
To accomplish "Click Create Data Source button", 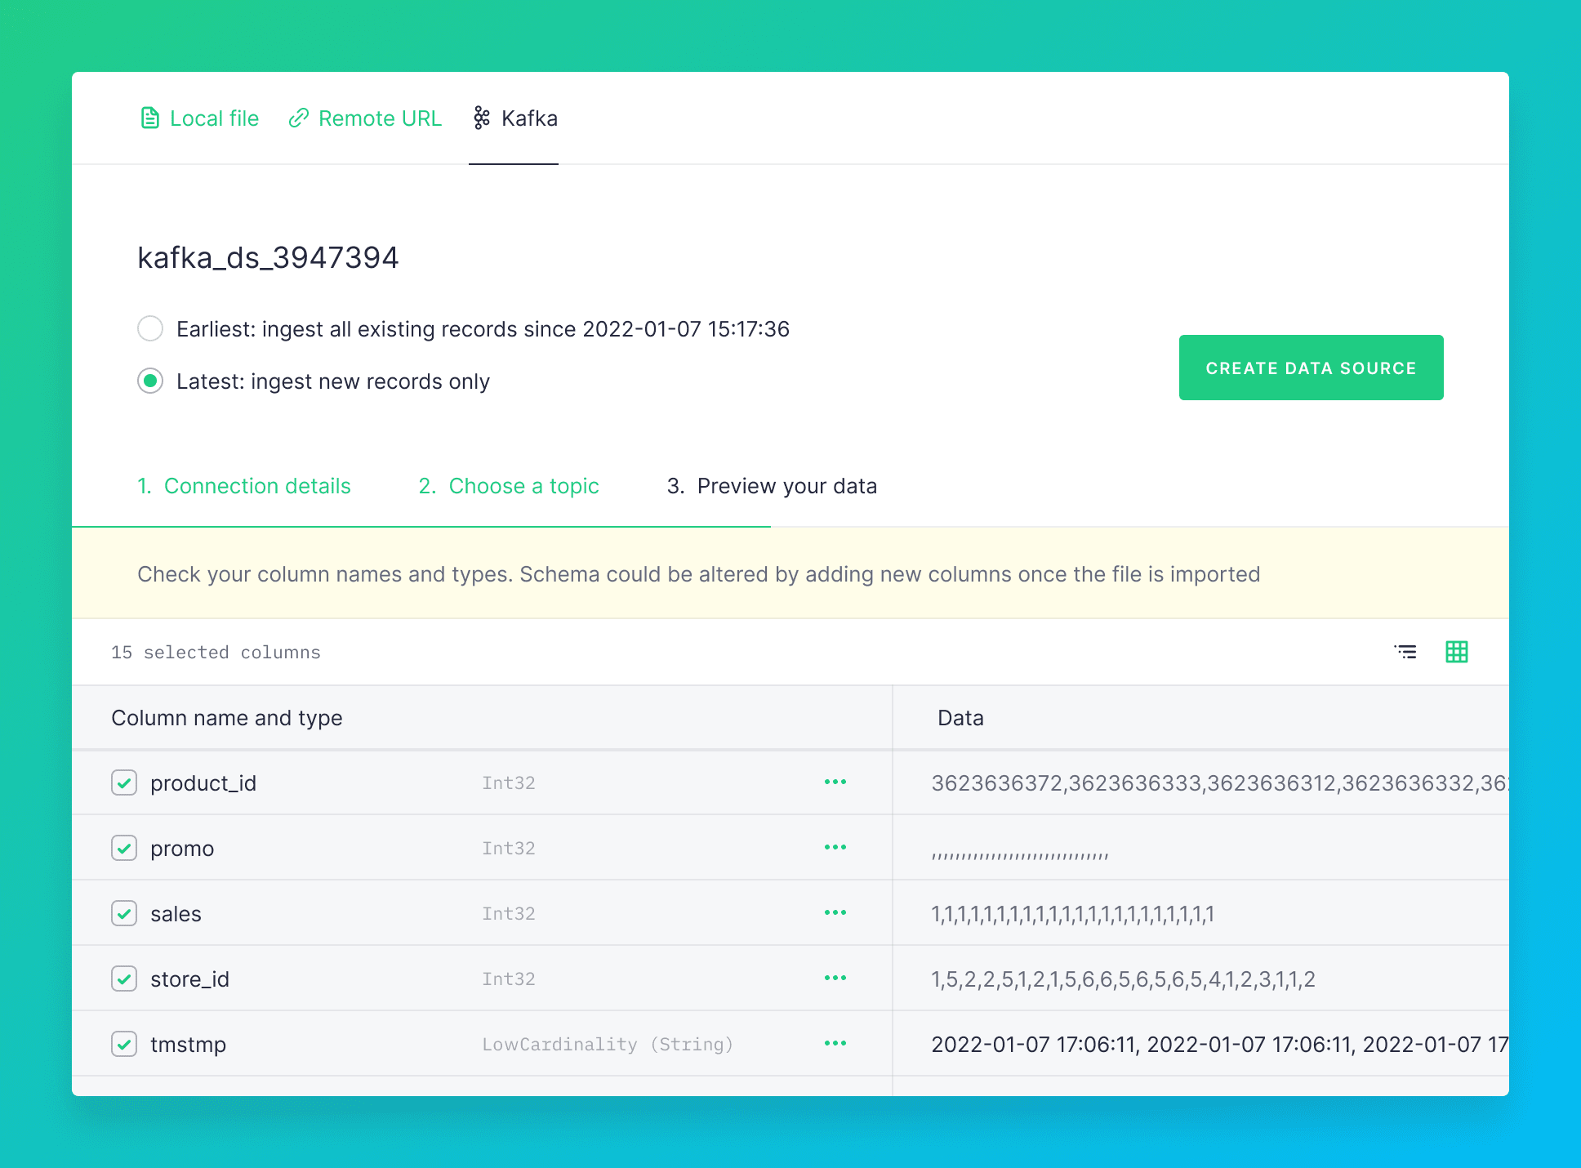I will coord(1311,368).
